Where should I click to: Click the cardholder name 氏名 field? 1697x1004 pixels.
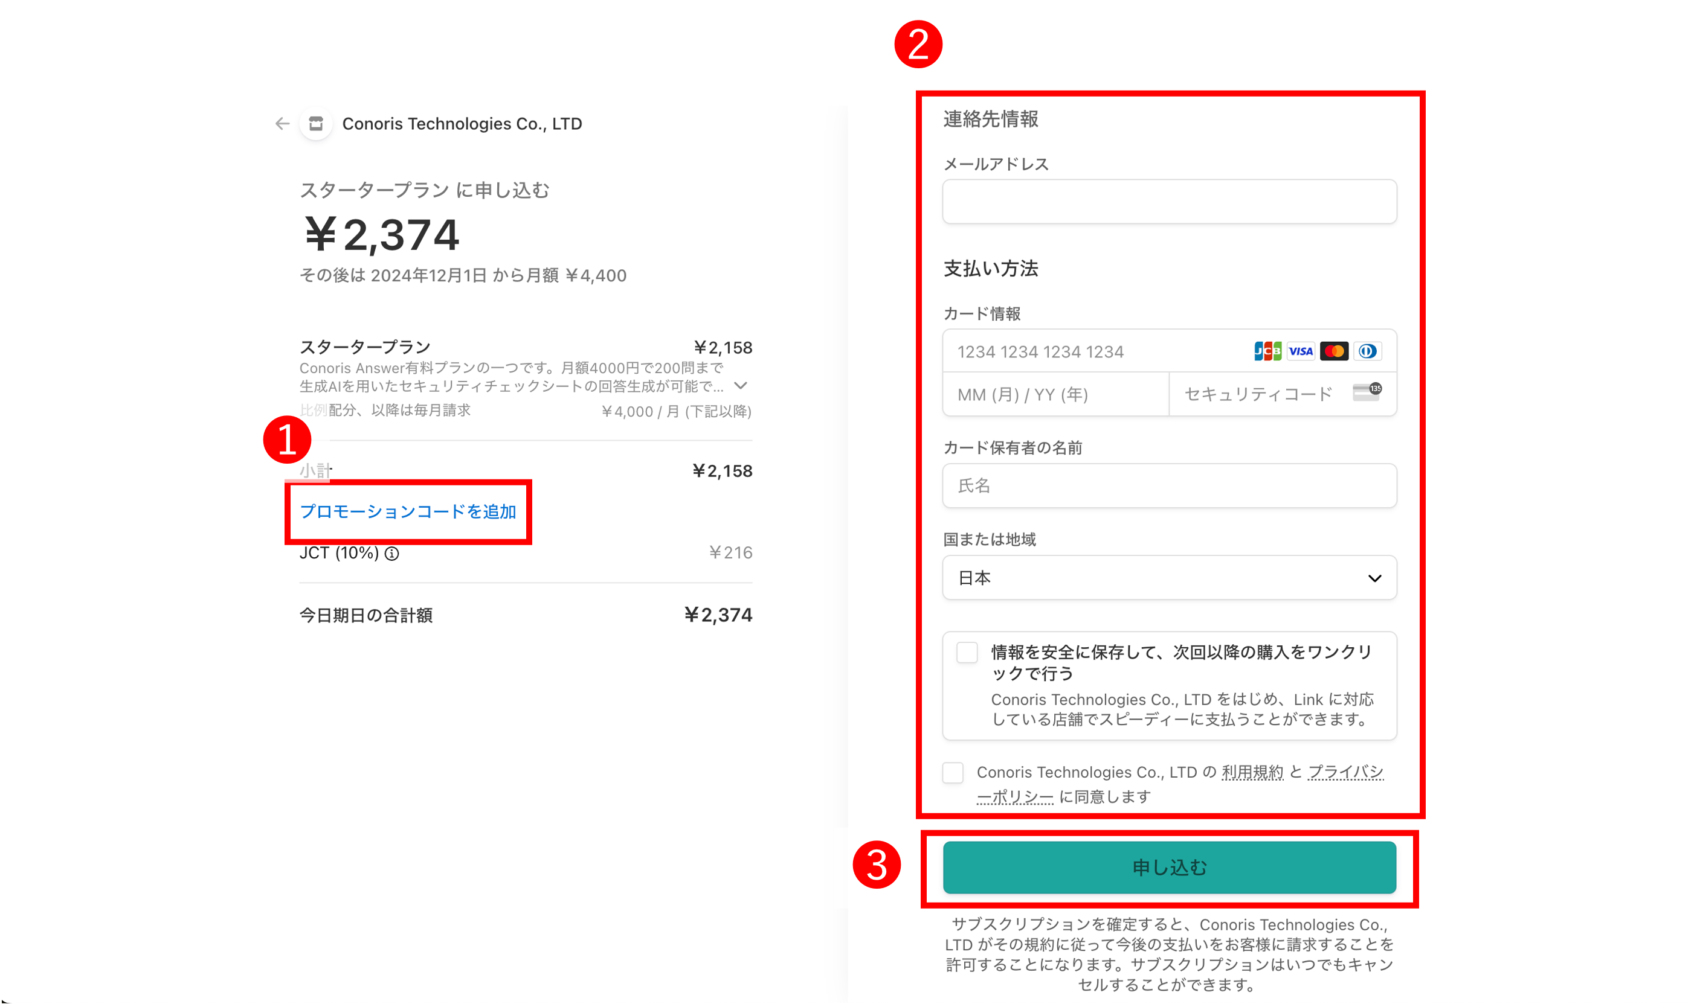(1169, 486)
